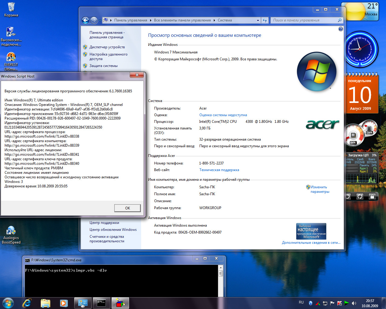The height and width of the screenshot is (309, 386).
Task: Click the Acer logo image
Action: pos(322,124)
